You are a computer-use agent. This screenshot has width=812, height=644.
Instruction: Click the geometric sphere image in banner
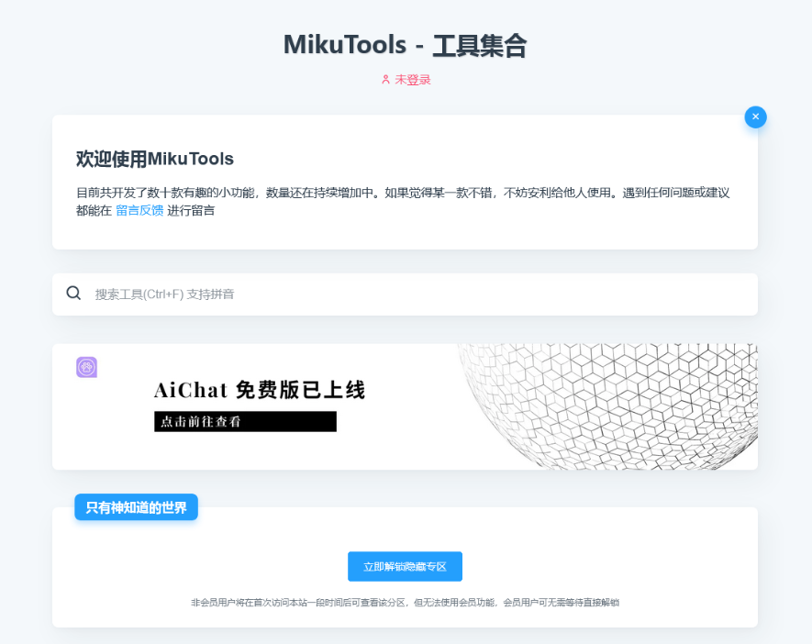click(608, 407)
